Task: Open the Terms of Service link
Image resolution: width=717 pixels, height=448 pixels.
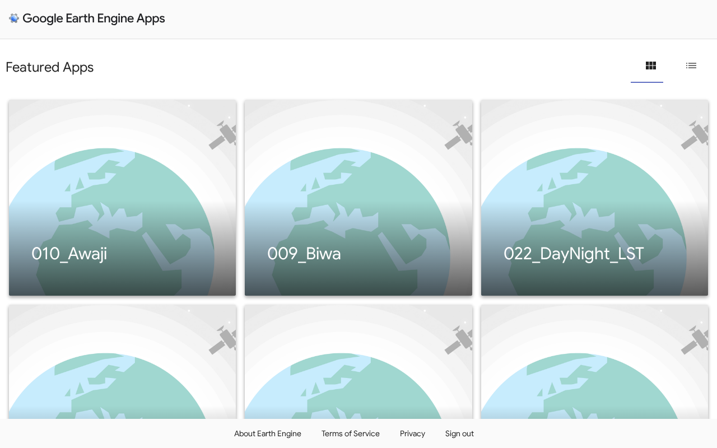Action: pos(351,433)
